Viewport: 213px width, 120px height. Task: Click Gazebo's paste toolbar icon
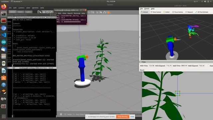tap(97, 12)
